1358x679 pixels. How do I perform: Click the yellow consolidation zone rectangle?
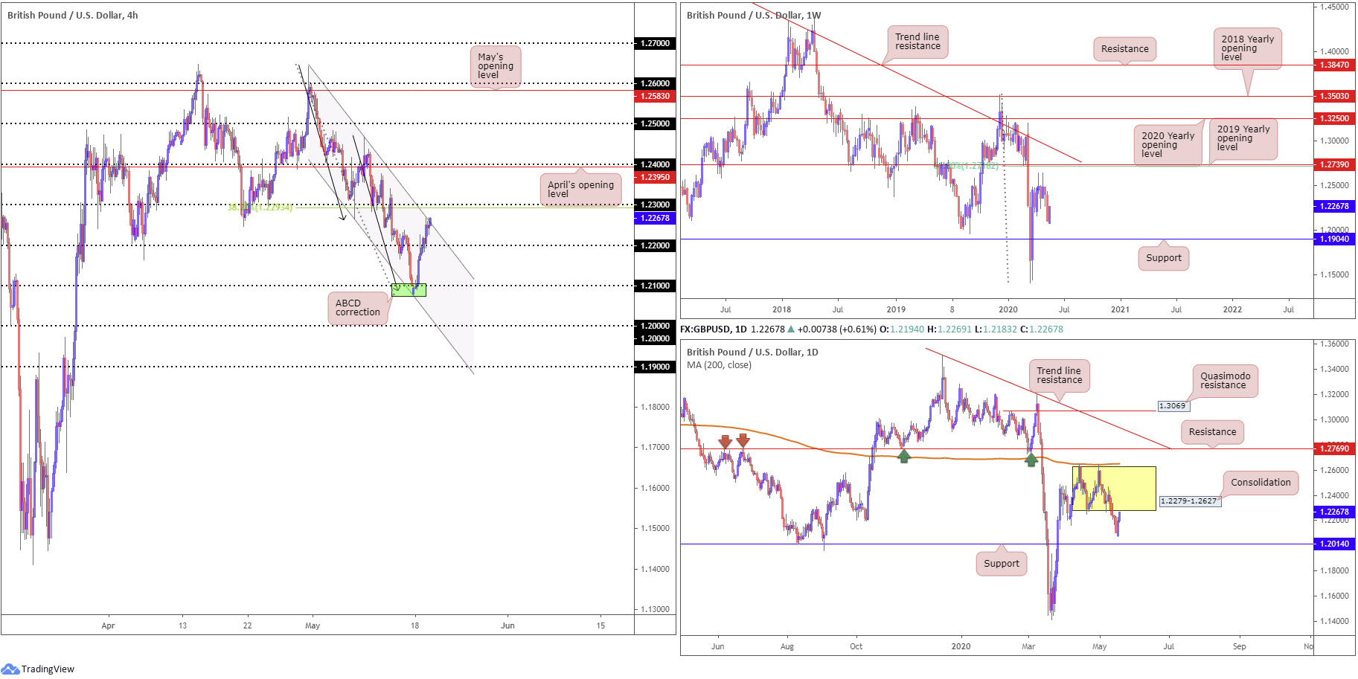(x=1114, y=489)
